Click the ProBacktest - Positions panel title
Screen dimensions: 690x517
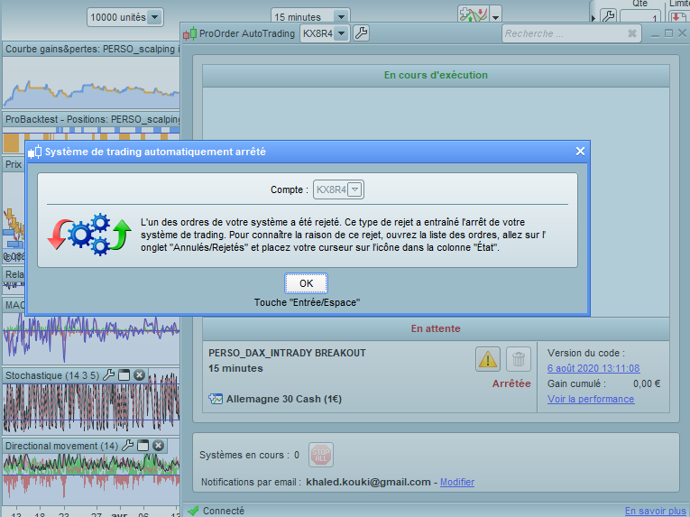(x=92, y=119)
